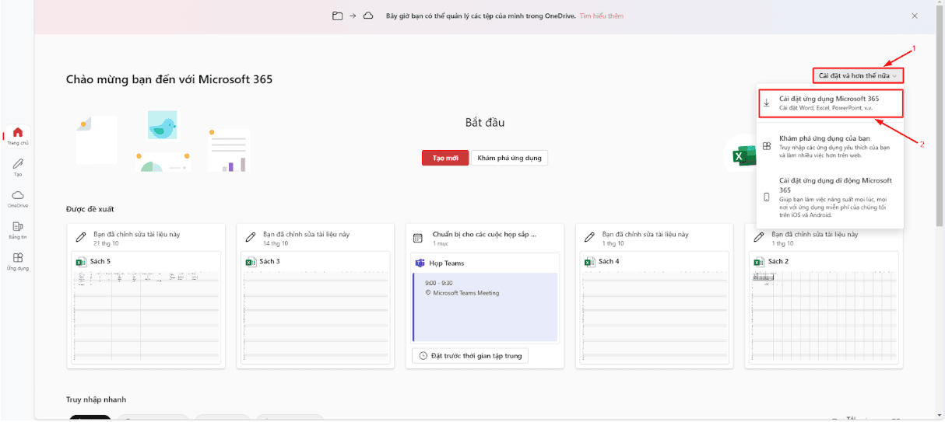This screenshot has width=945, height=422.
Task: Expand the Cài đặt và hơn thế nữa dropdown
Action: (x=858, y=75)
